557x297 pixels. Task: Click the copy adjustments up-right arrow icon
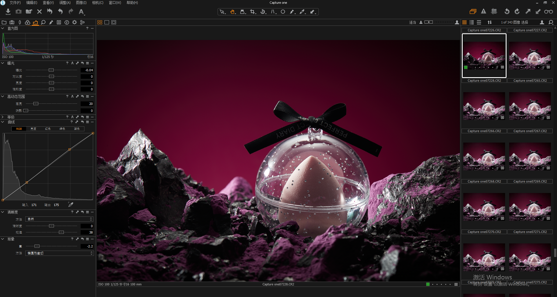[x=528, y=12]
